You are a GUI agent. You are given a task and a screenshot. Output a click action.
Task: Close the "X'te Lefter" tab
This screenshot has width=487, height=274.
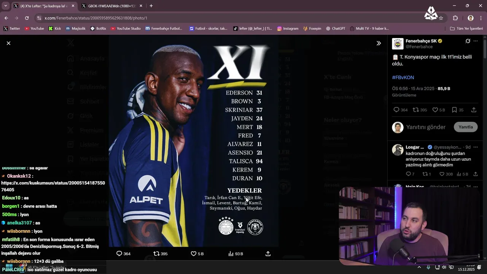click(73, 6)
